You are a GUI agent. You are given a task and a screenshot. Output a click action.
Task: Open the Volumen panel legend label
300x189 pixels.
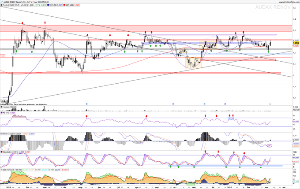[x=6, y=107]
